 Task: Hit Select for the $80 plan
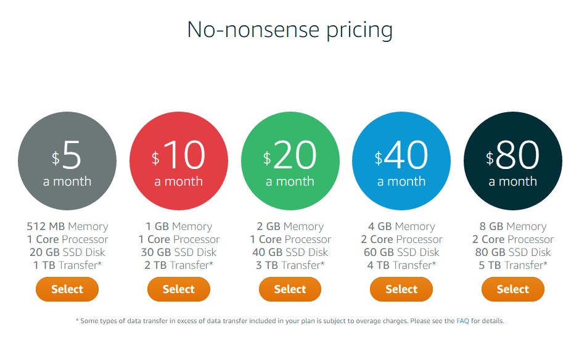coord(513,289)
